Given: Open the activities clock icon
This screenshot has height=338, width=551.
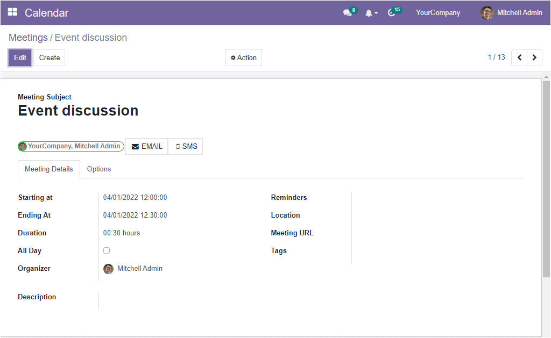Looking at the screenshot, I should pyautogui.click(x=392, y=13).
